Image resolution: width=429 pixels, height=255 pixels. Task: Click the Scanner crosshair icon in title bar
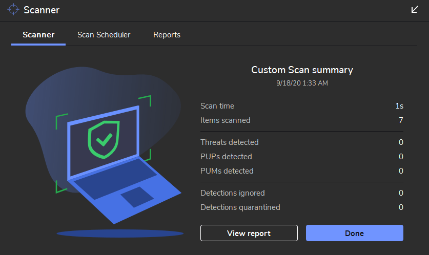[x=13, y=10]
